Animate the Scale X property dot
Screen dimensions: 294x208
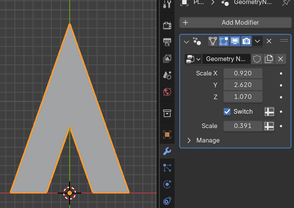coord(281,73)
